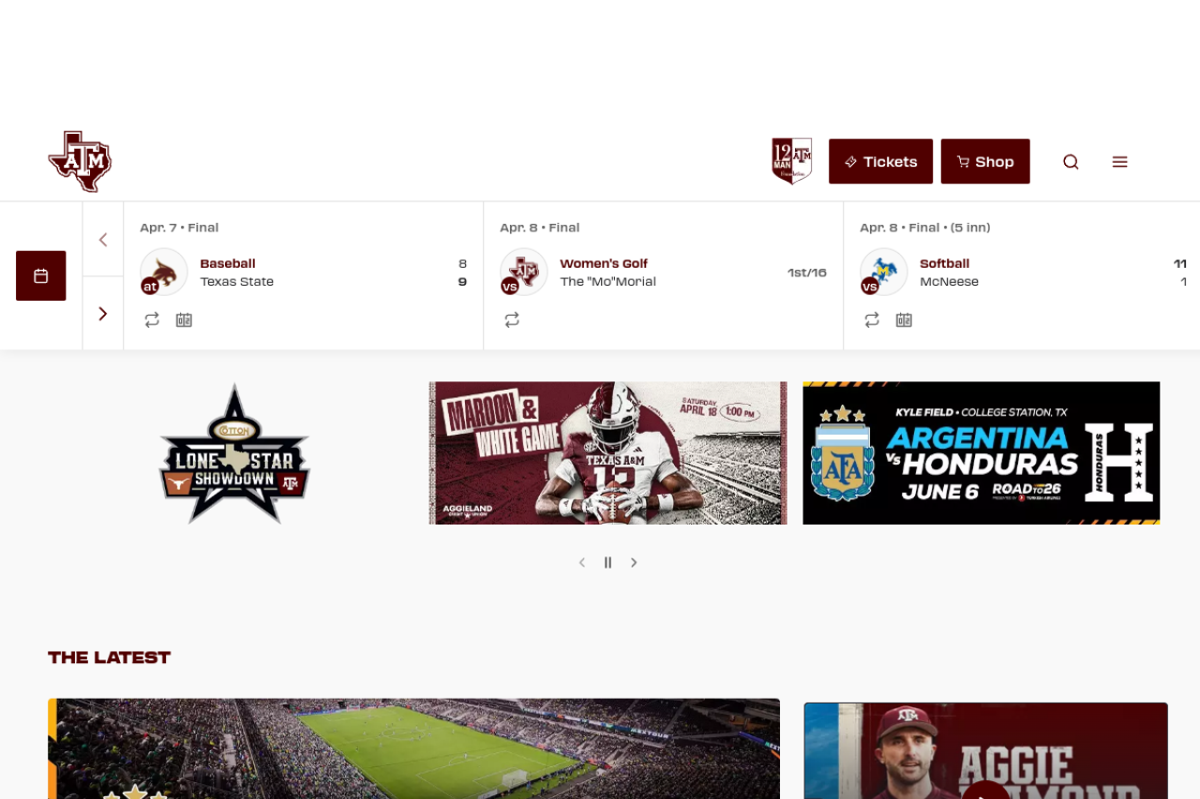Click the Tickets button
Viewport: 1200px width, 799px height.
(x=880, y=161)
